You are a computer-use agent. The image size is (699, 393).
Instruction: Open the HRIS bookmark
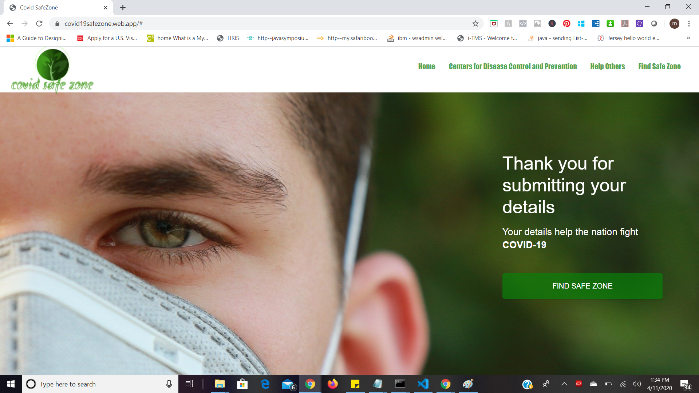[x=228, y=38]
